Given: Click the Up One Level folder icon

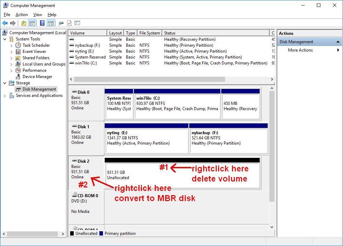Looking at the screenshot, I should coord(24,23).
